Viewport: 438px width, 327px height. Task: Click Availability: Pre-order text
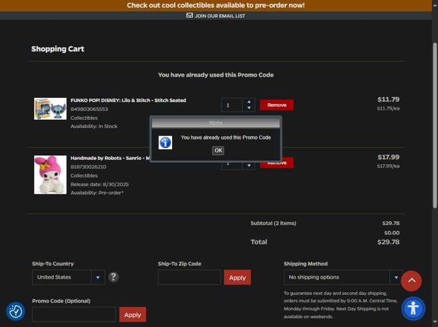(97, 193)
